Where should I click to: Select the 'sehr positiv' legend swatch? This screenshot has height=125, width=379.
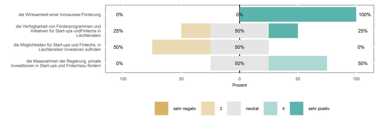pyautogui.click(x=296, y=109)
